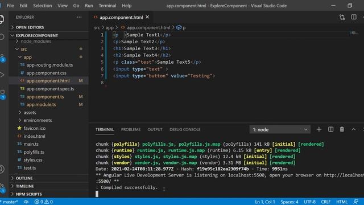Switch to the DEBUG CONSOLE tab
The width and height of the screenshot is (364, 205).
185,129
